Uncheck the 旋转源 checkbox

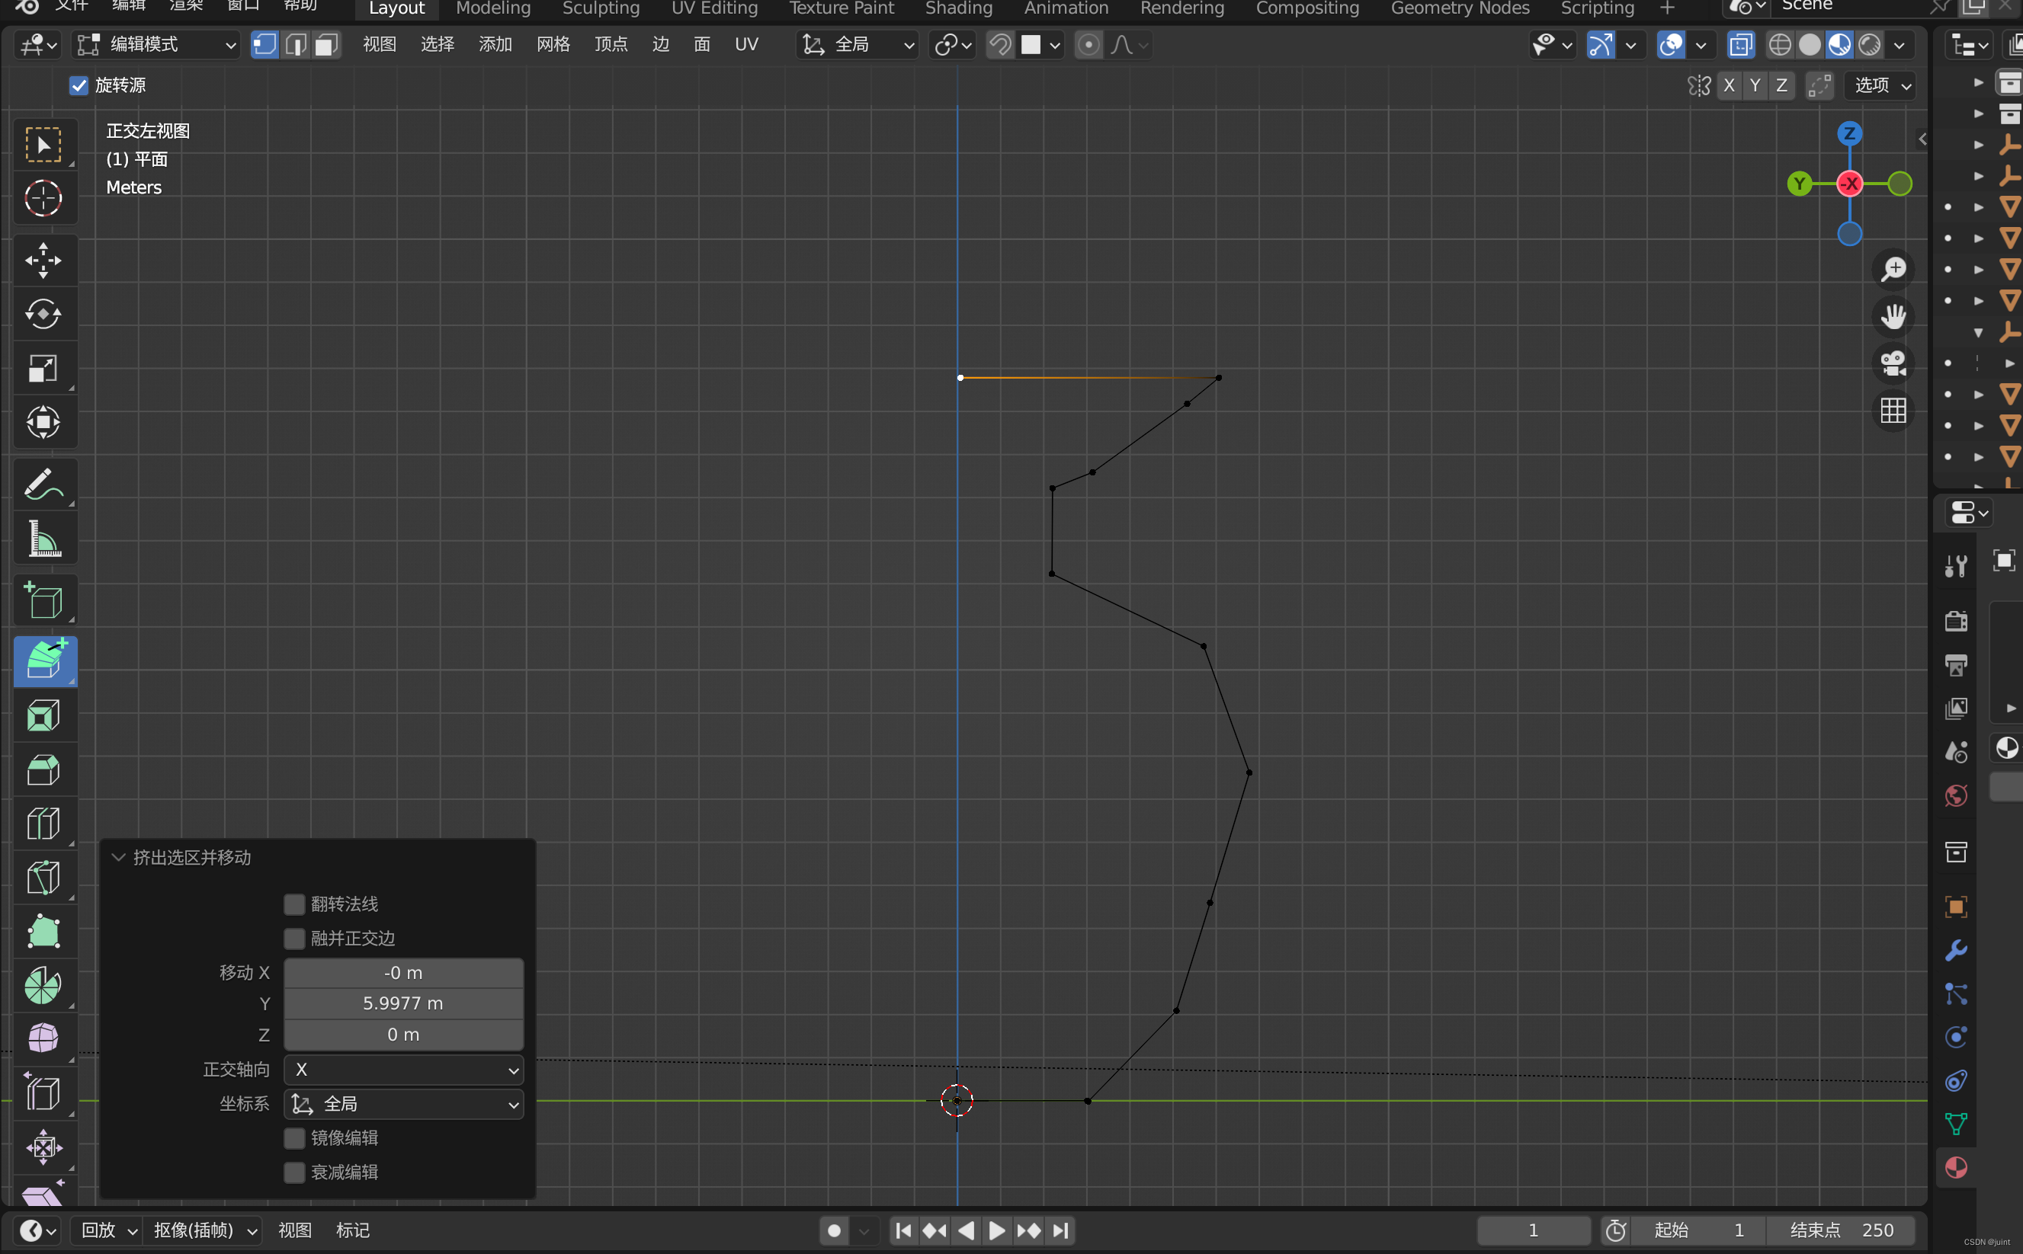[79, 85]
